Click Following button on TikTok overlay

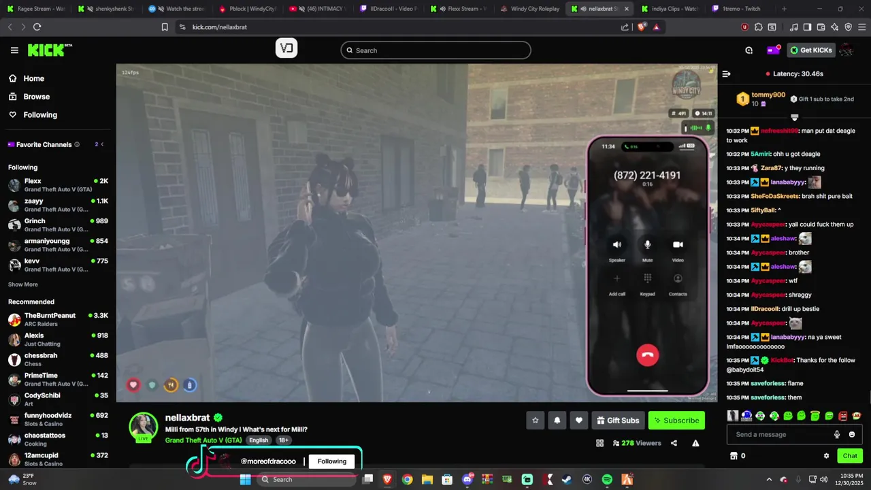(331, 461)
